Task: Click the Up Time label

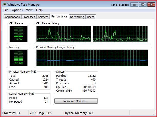Action: 61,87
